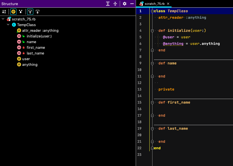Viewport: 233px width, 166px height.
Task: Click fold end marker on line 7
Action: 152,50
